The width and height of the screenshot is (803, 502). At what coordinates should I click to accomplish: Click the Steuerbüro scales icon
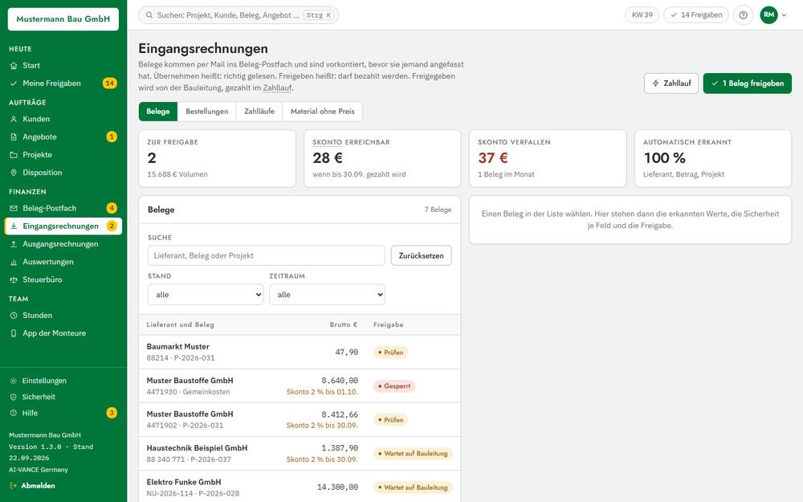pos(14,280)
